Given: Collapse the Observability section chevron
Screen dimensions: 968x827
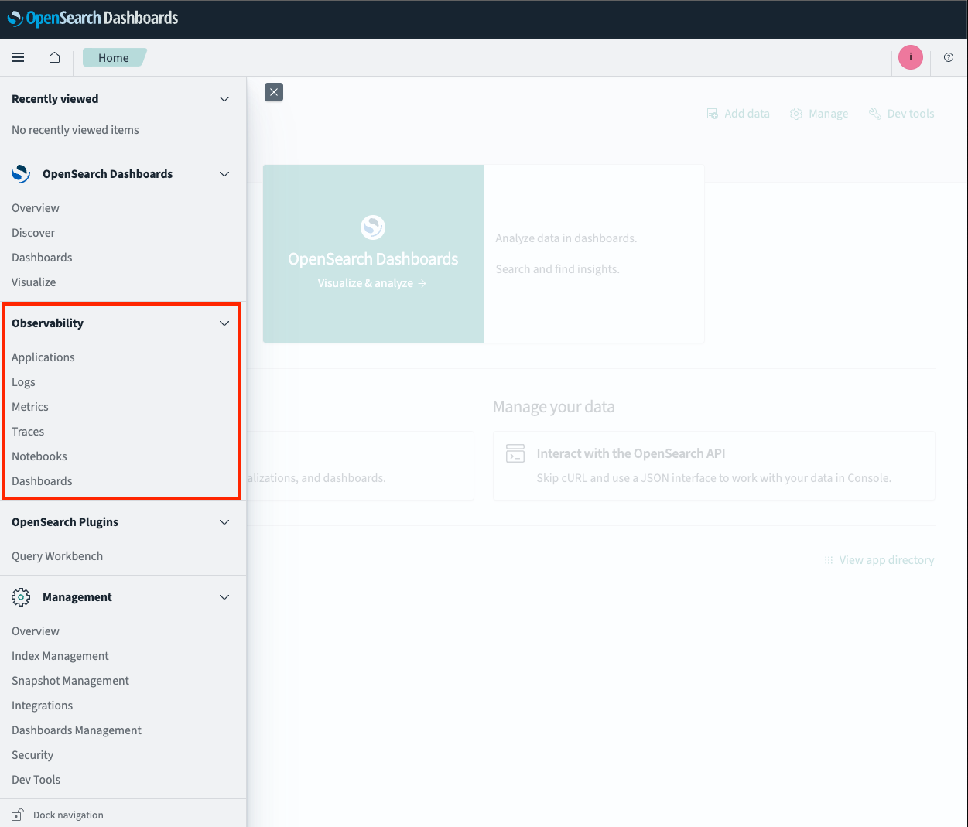Looking at the screenshot, I should tap(224, 323).
